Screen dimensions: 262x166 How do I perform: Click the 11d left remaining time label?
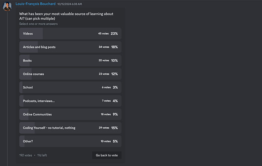(42, 155)
